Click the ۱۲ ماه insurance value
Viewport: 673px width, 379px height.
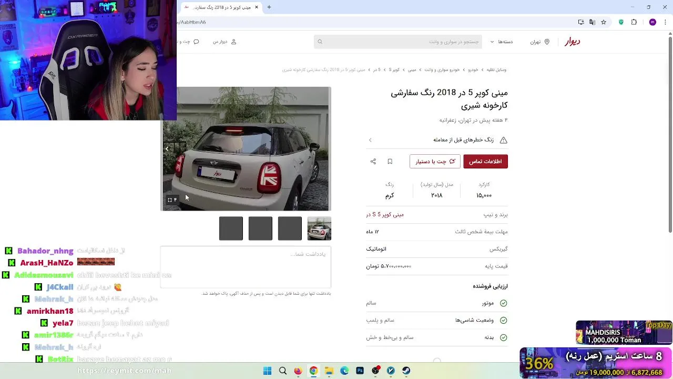[372, 232]
